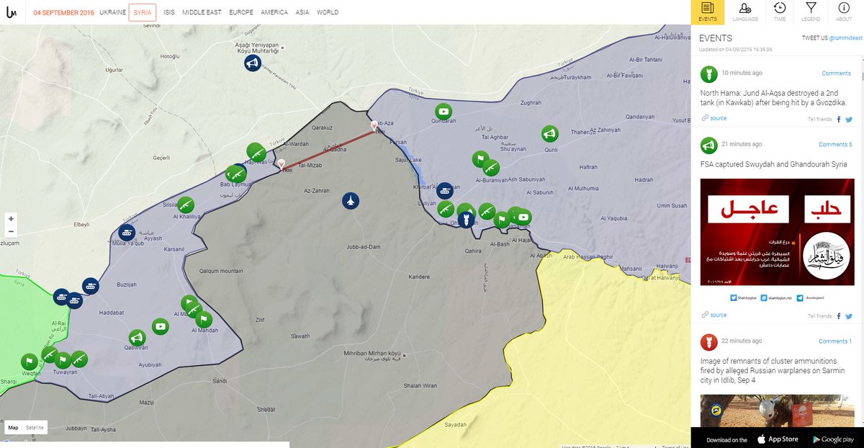Click the Liveuamap logo
Viewport: 864px width, 448px height.
click(x=12, y=12)
